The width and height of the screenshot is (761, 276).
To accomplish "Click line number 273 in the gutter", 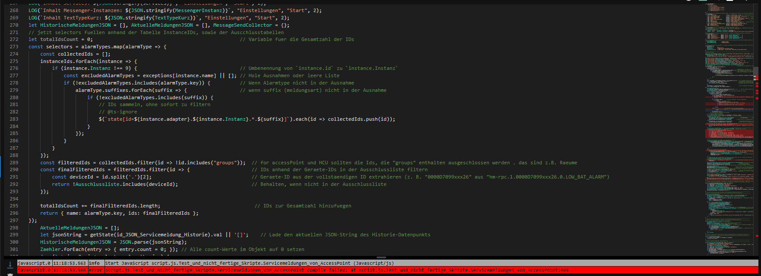I will 14,47.
